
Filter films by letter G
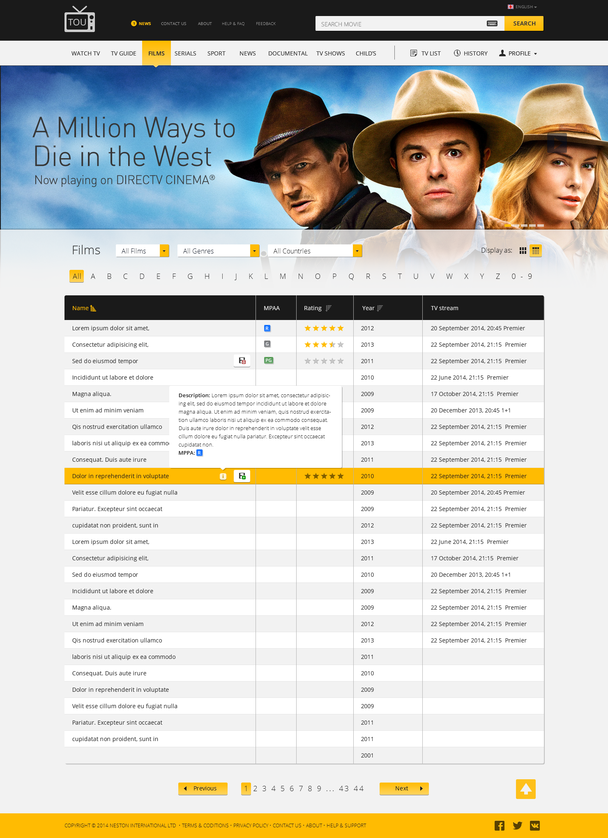190,276
